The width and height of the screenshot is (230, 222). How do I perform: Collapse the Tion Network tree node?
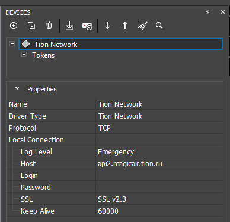(x=12, y=43)
